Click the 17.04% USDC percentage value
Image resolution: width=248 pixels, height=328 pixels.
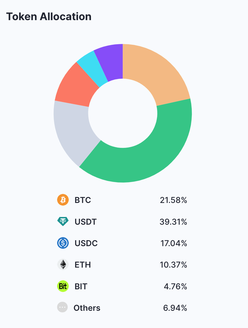tap(174, 243)
